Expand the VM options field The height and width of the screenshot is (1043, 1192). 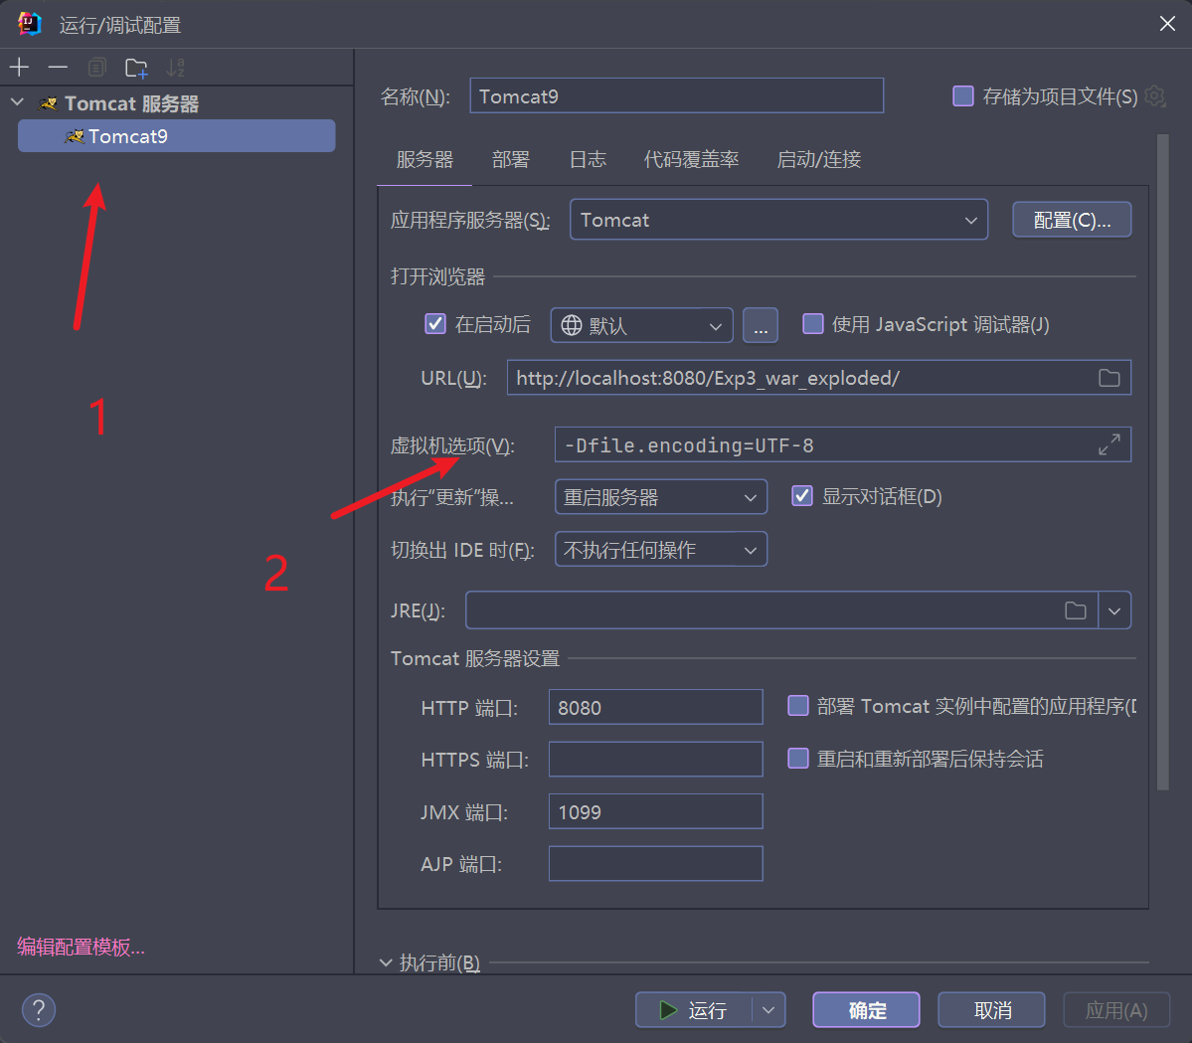tap(1109, 444)
